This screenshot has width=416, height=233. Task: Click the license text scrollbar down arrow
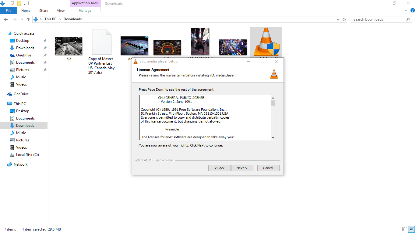coord(273,137)
